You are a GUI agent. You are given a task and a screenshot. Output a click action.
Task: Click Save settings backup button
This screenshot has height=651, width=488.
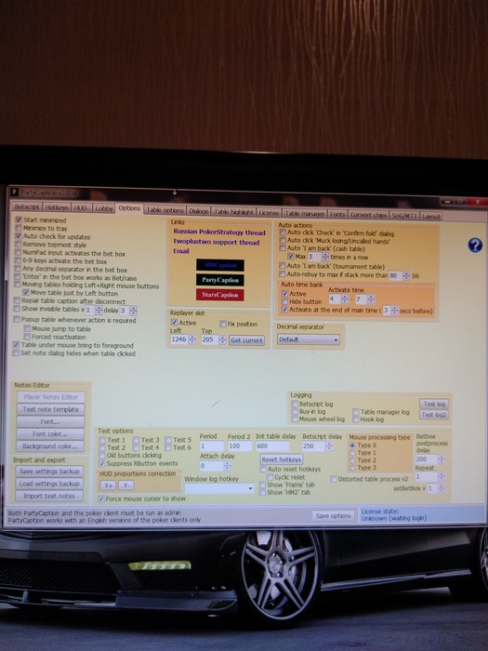[x=49, y=472]
